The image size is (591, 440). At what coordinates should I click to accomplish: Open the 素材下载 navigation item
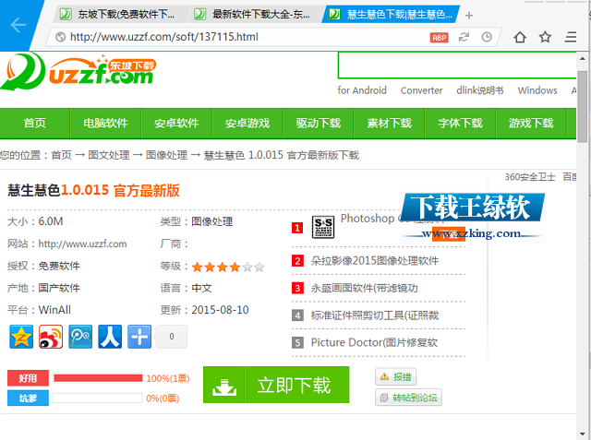(390, 123)
